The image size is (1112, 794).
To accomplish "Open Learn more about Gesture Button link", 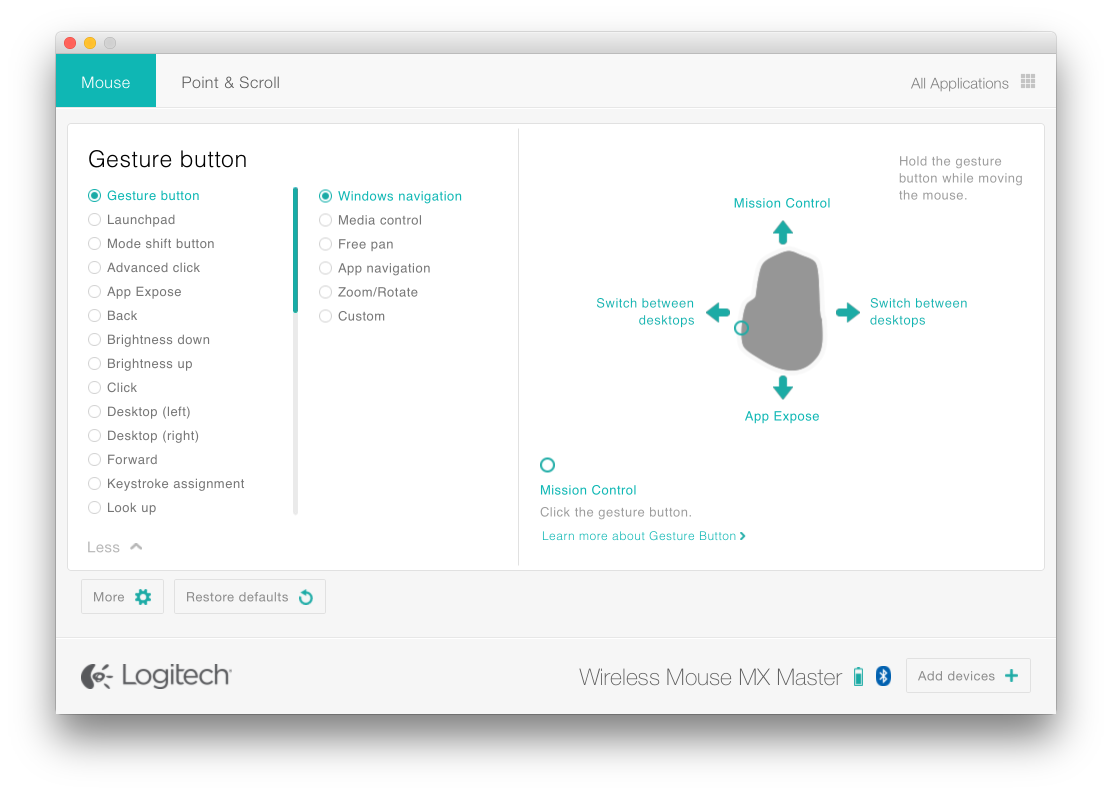I will tap(643, 536).
